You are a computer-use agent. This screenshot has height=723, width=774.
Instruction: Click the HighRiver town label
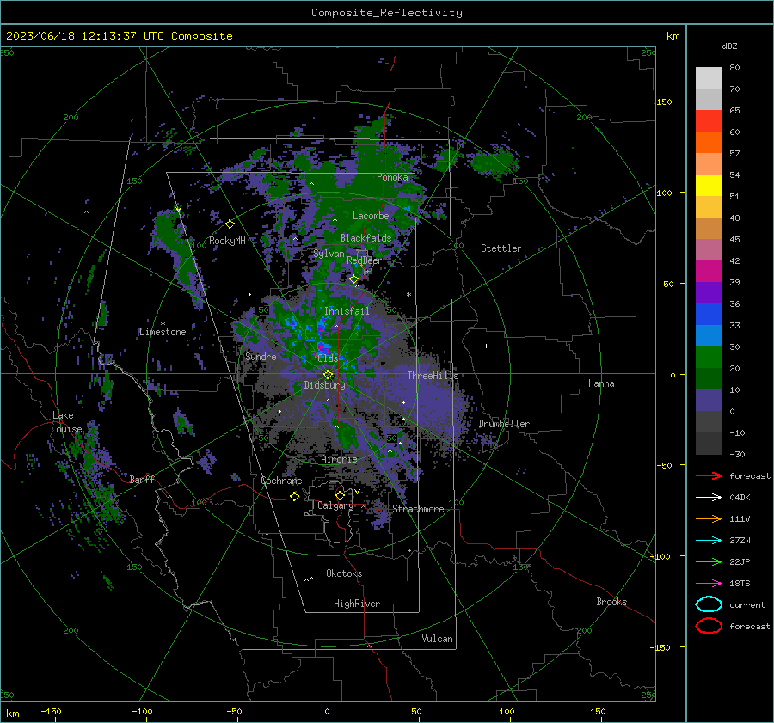coord(357,604)
